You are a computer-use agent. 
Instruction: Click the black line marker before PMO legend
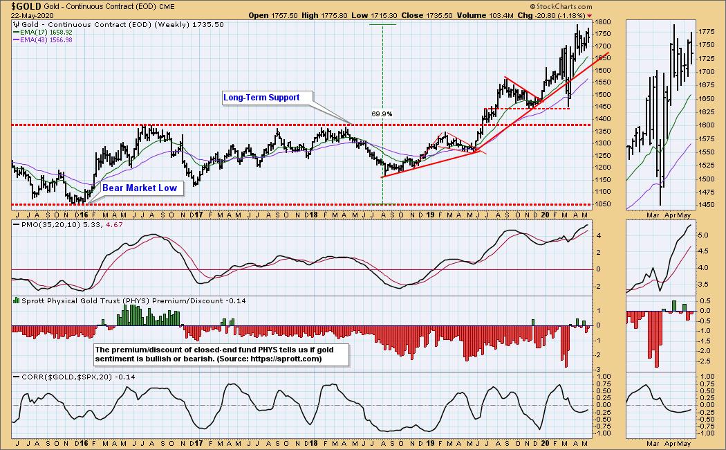pos(16,224)
